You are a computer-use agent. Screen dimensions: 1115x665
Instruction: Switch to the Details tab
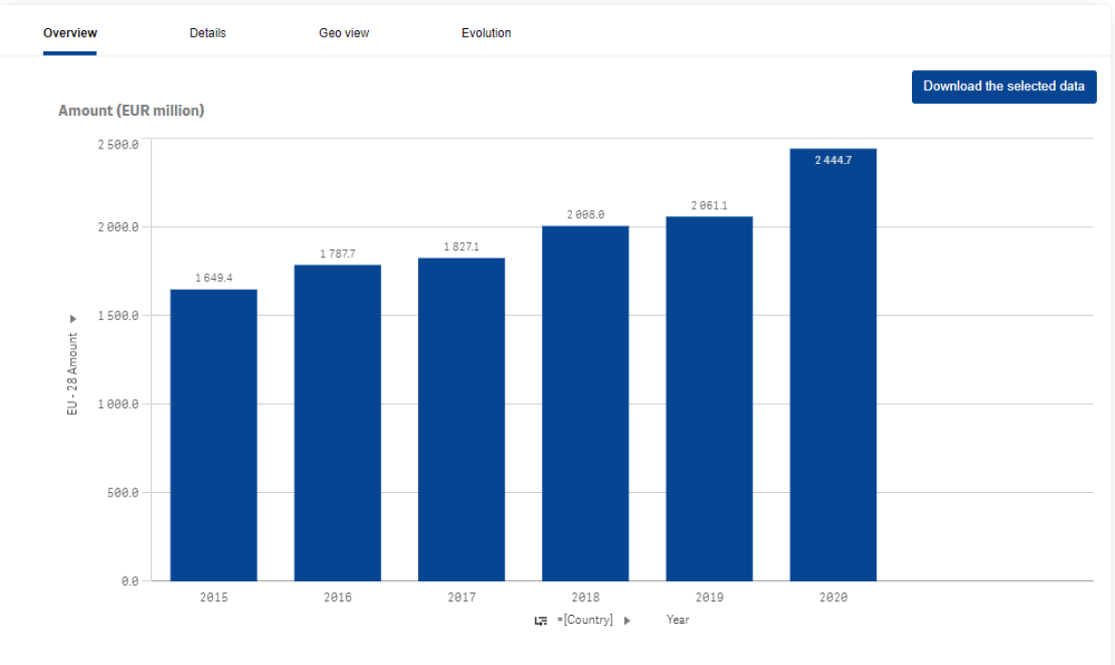pyautogui.click(x=208, y=33)
